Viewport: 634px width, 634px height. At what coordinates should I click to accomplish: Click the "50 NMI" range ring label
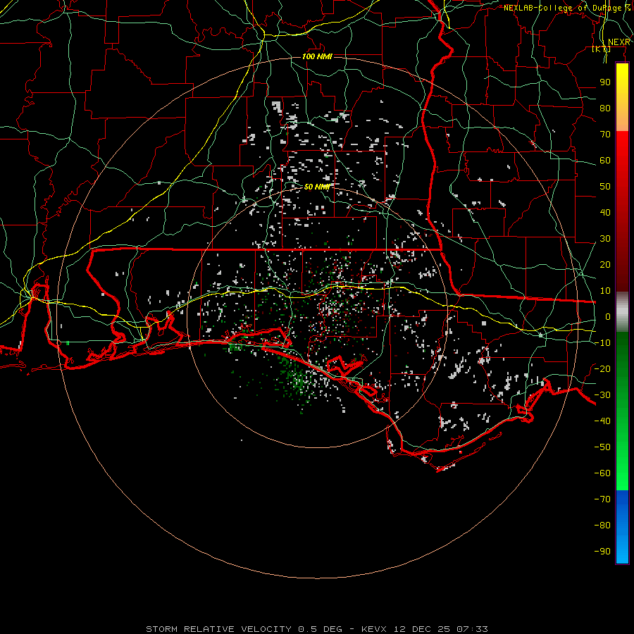pyautogui.click(x=317, y=187)
